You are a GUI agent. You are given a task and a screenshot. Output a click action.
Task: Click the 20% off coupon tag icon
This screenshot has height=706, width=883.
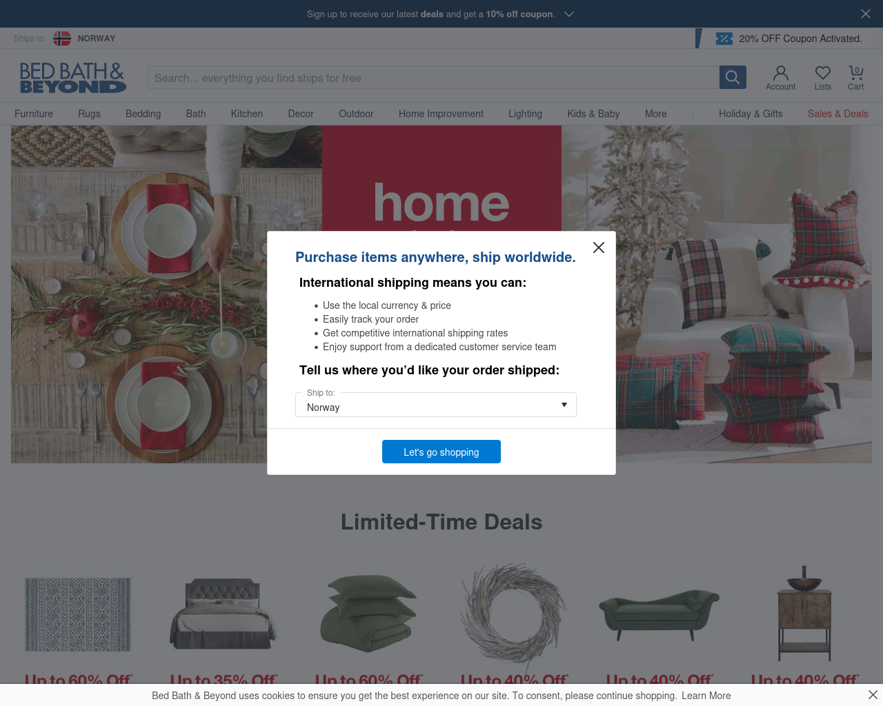(724, 39)
